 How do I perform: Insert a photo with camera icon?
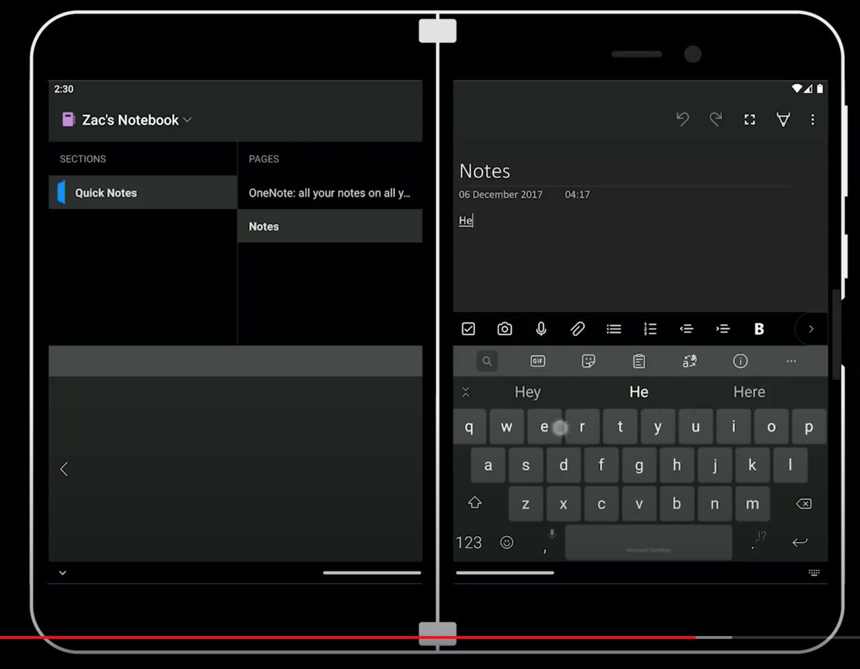click(505, 329)
